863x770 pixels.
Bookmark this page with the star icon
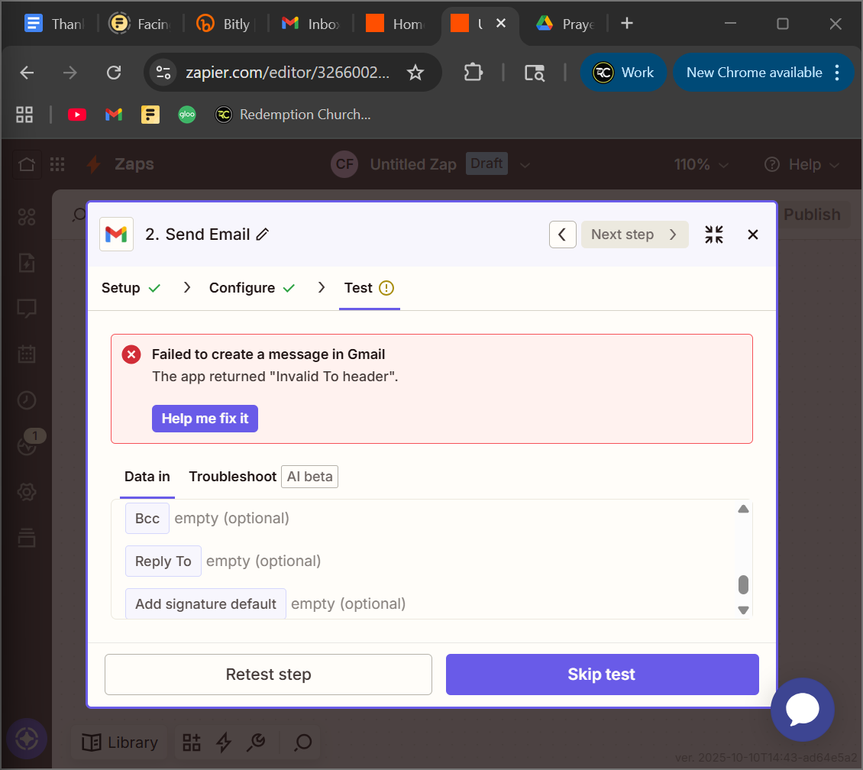click(x=415, y=73)
